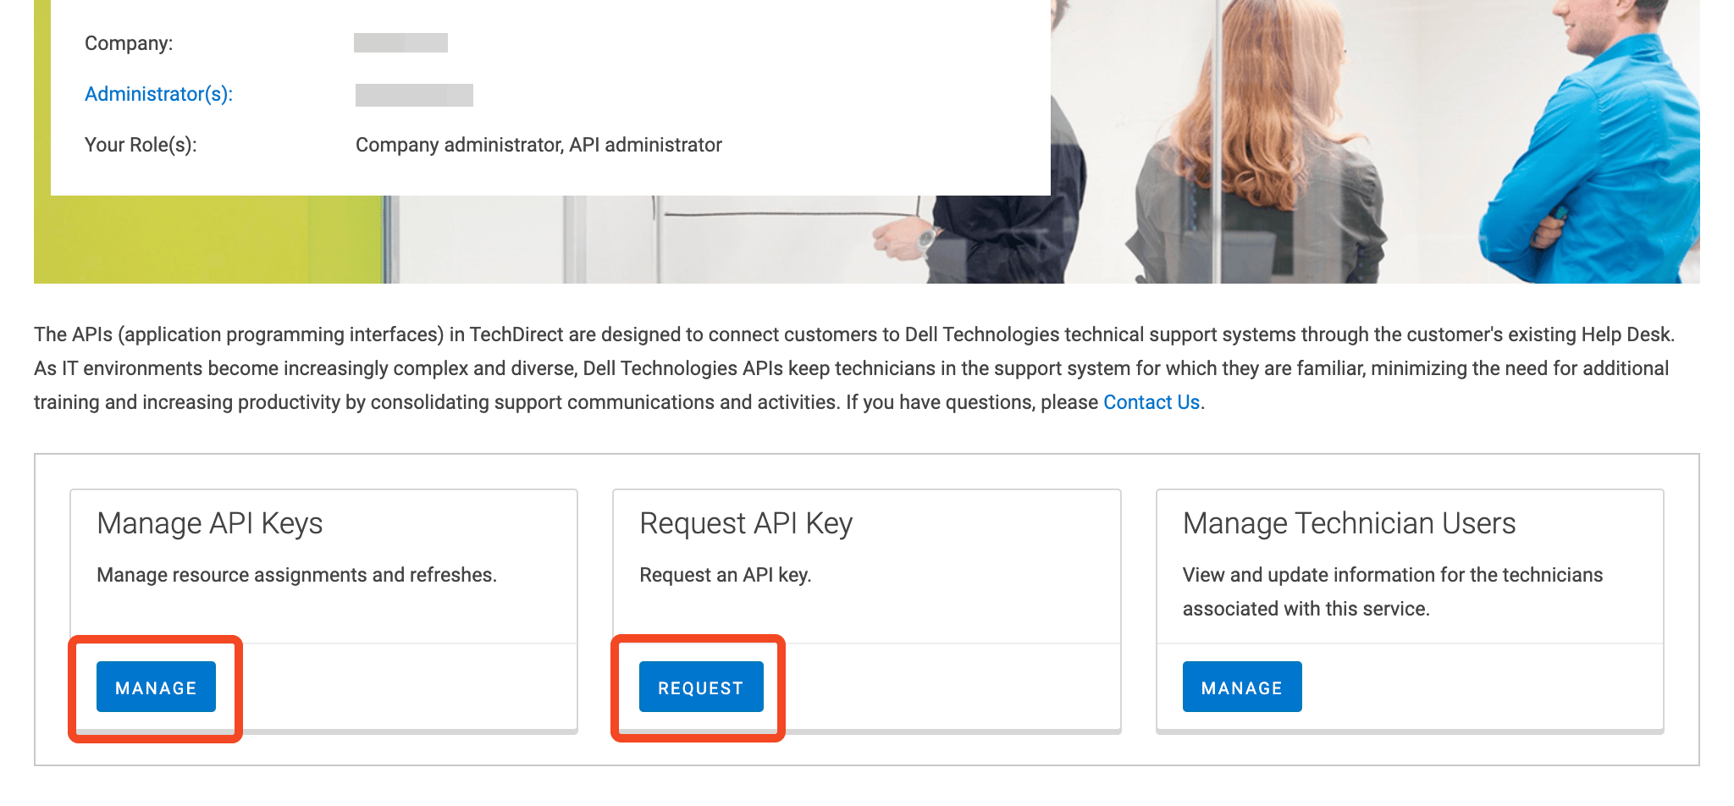Image resolution: width=1734 pixels, height=806 pixels.
Task: Click the 'Your Role(s):' label
Action: coord(141,145)
